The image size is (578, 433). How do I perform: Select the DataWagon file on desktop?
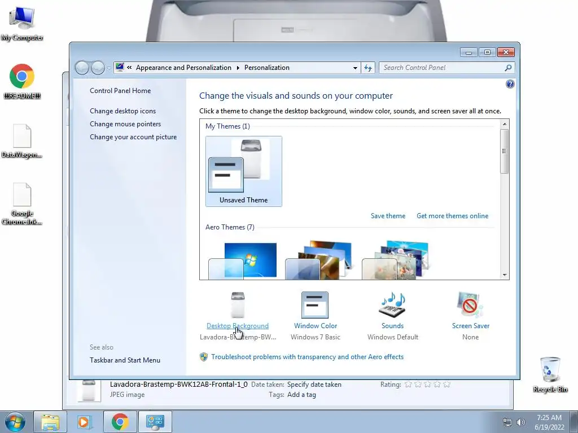22,141
